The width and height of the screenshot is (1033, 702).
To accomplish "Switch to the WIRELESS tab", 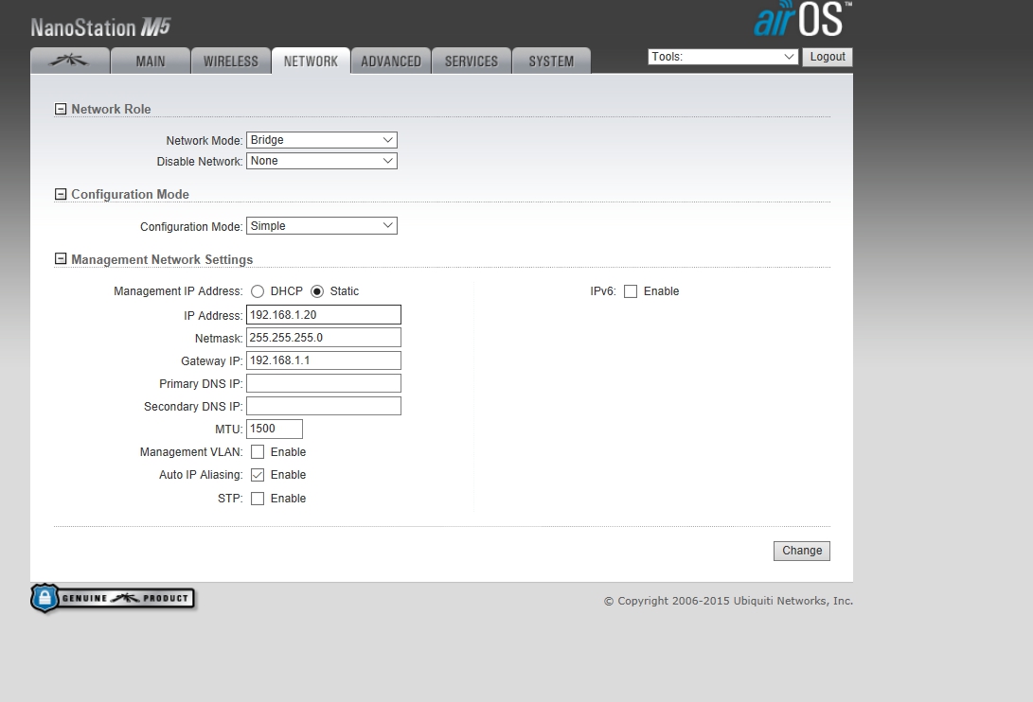I will [x=230, y=61].
